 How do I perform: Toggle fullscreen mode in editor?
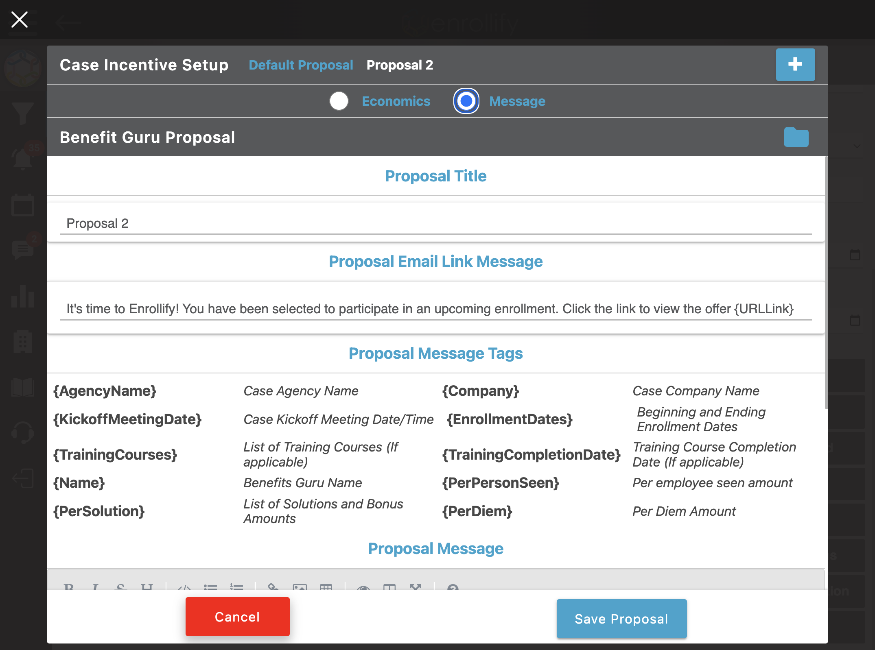point(416,587)
